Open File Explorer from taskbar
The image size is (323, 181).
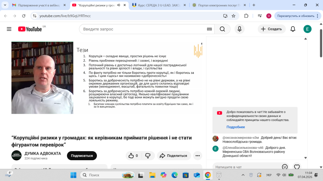pos(152,175)
